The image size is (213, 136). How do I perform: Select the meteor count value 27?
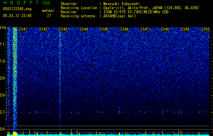(x=49, y=16)
